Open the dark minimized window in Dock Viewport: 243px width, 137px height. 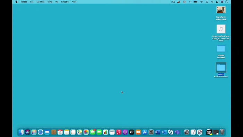pyautogui.click(x=216, y=132)
